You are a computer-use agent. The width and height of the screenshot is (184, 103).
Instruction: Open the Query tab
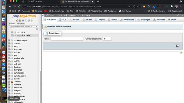pyautogui.click(x=87, y=20)
